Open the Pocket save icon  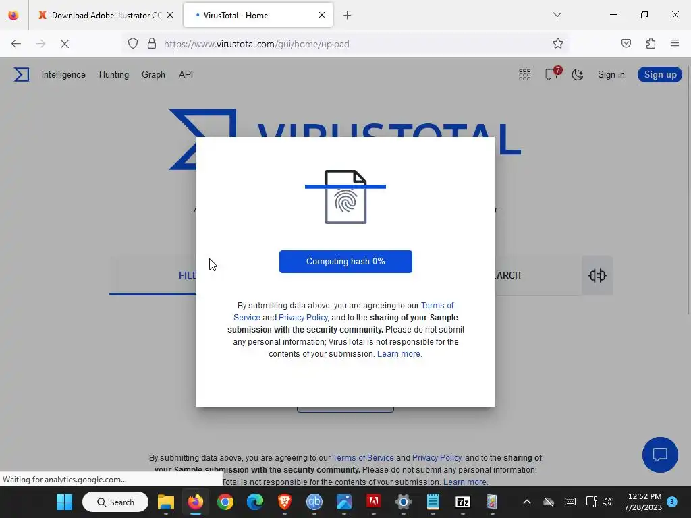pyautogui.click(x=626, y=44)
